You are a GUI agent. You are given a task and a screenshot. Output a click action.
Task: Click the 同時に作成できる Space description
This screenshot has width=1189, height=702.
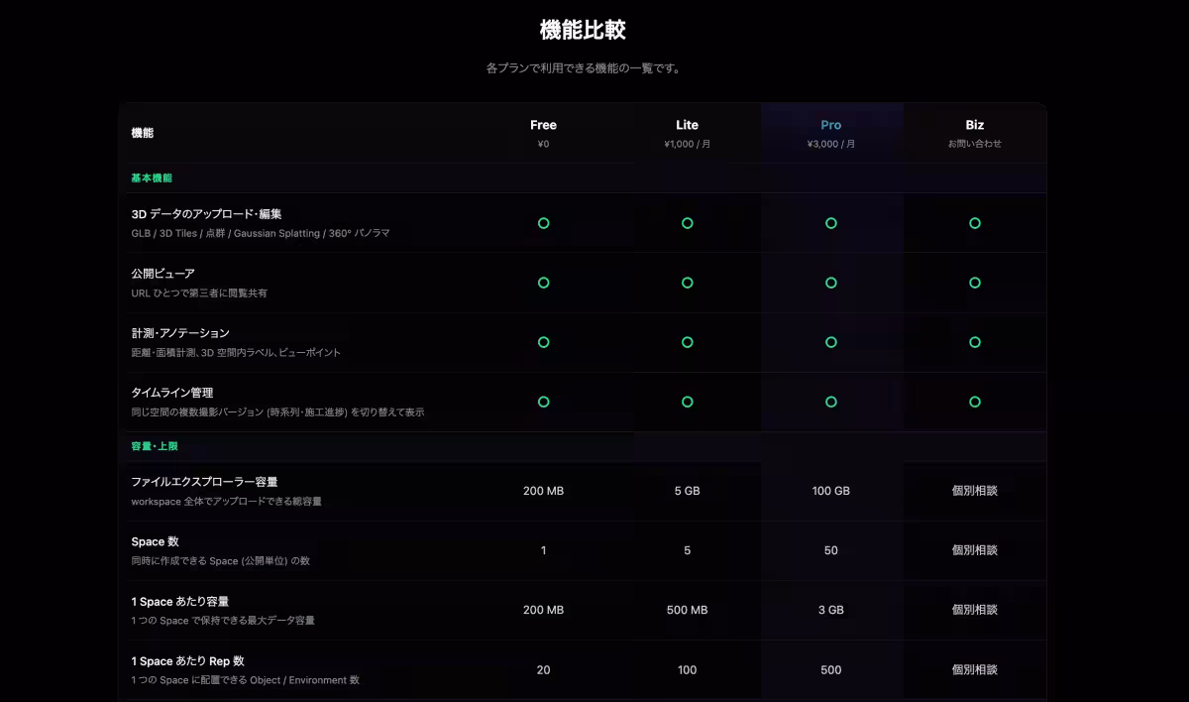[x=220, y=560]
